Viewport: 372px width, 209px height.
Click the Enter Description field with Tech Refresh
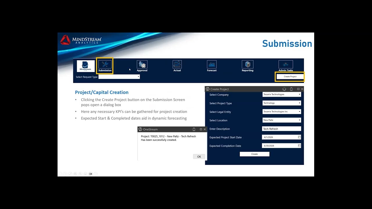click(x=282, y=129)
